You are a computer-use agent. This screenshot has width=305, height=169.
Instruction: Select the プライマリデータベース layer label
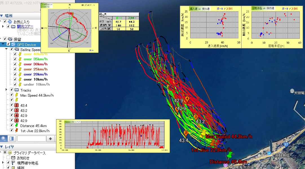(30, 153)
